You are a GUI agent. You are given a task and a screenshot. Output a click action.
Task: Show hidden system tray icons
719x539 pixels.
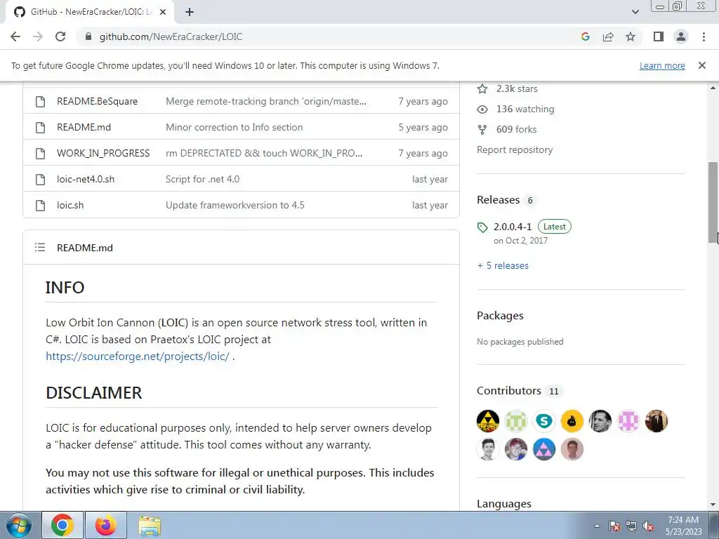[x=597, y=526]
